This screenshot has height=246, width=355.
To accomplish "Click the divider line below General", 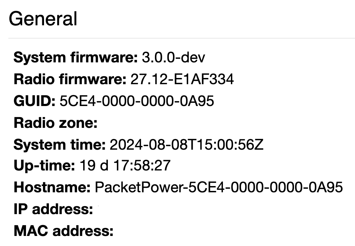I will coord(182,38).
